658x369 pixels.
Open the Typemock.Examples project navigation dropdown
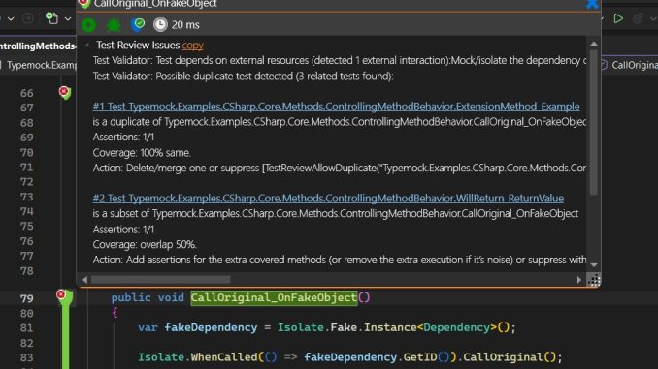click(x=39, y=65)
